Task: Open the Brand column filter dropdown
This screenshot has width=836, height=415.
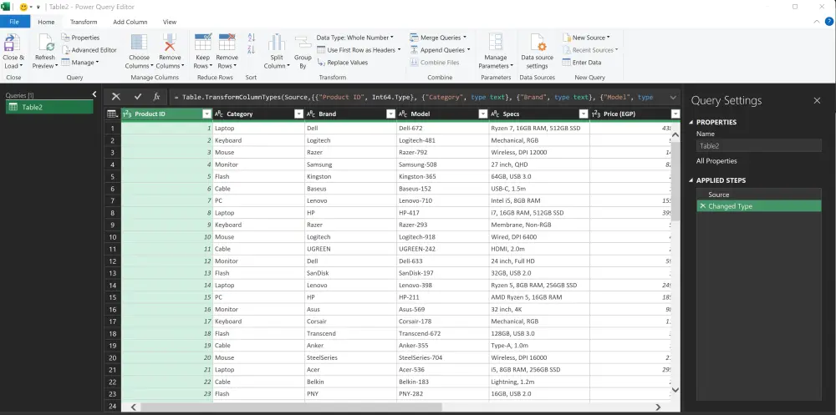Action: (x=390, y=114)
